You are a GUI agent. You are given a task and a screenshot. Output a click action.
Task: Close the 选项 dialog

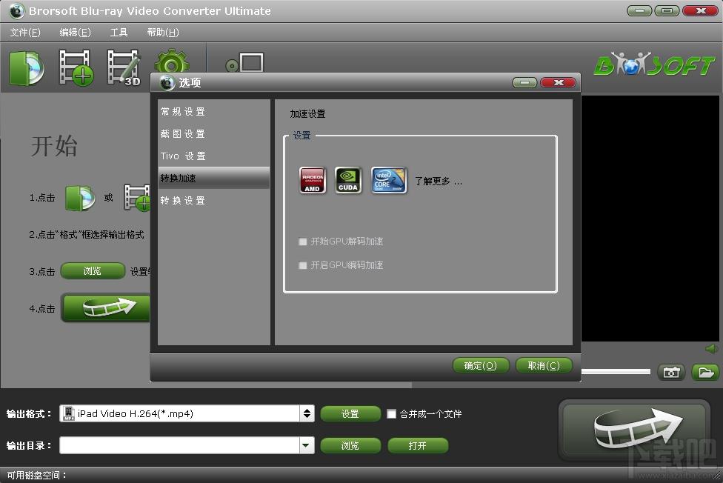tap(558, 82)
